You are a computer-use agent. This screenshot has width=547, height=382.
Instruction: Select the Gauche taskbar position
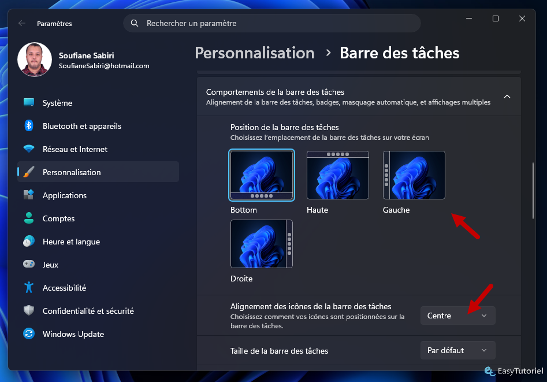414,175
